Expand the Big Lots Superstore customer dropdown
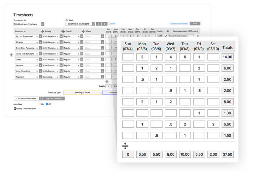The image size is (253, 178). 40,36
